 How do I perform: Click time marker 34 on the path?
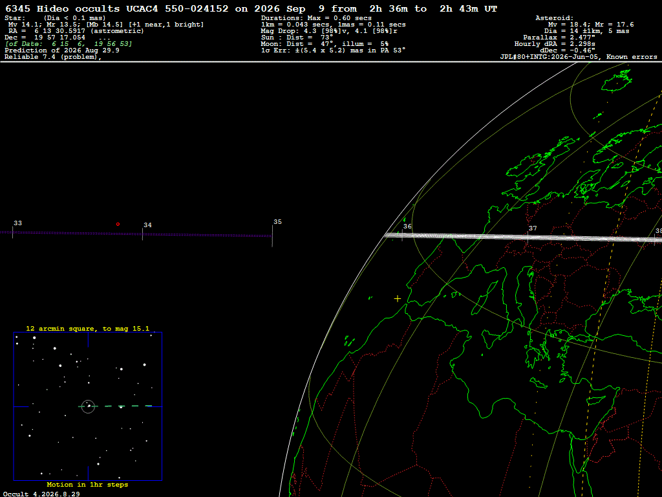click(147, 225)
